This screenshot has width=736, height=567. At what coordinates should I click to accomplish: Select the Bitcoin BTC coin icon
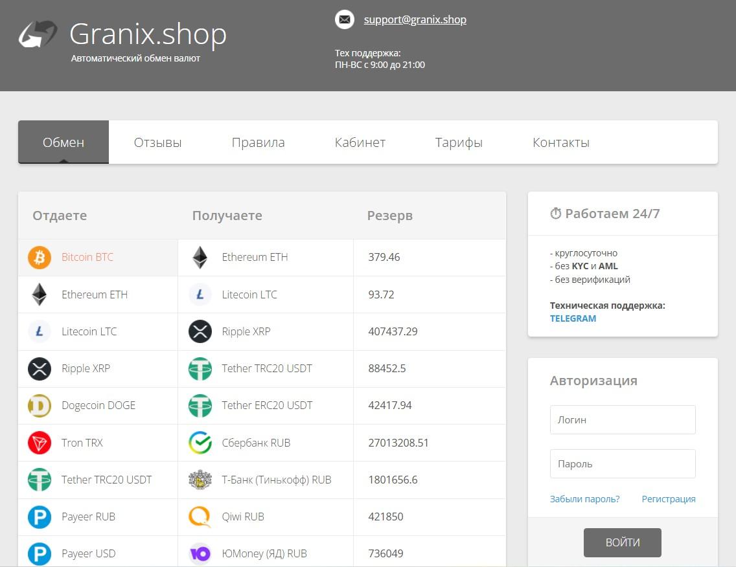pyautogui.click(x=40, y=257)
